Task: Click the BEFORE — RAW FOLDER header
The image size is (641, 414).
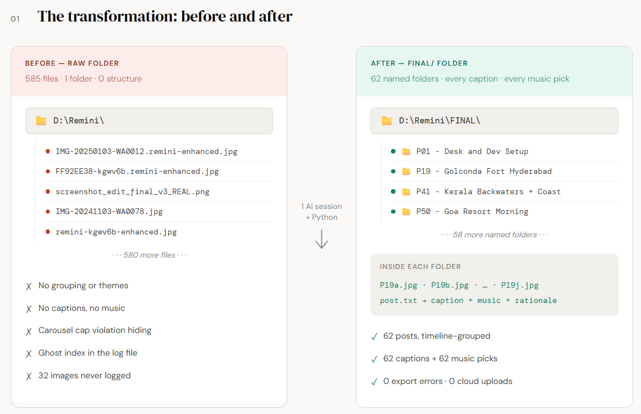Action: click(x=72, y=63)
